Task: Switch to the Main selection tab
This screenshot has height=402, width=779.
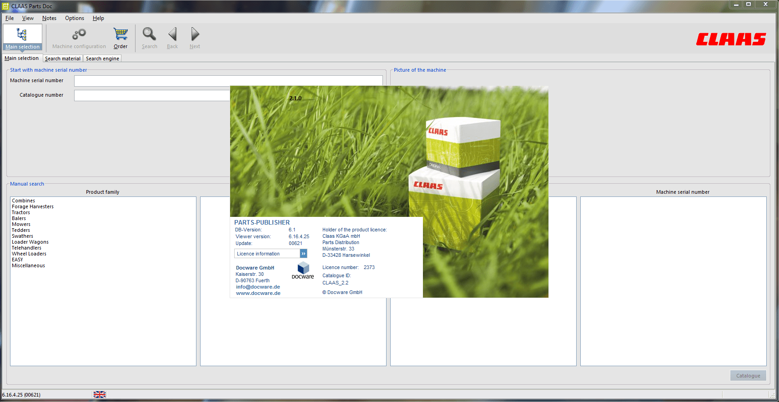Action: pos(22,58)
